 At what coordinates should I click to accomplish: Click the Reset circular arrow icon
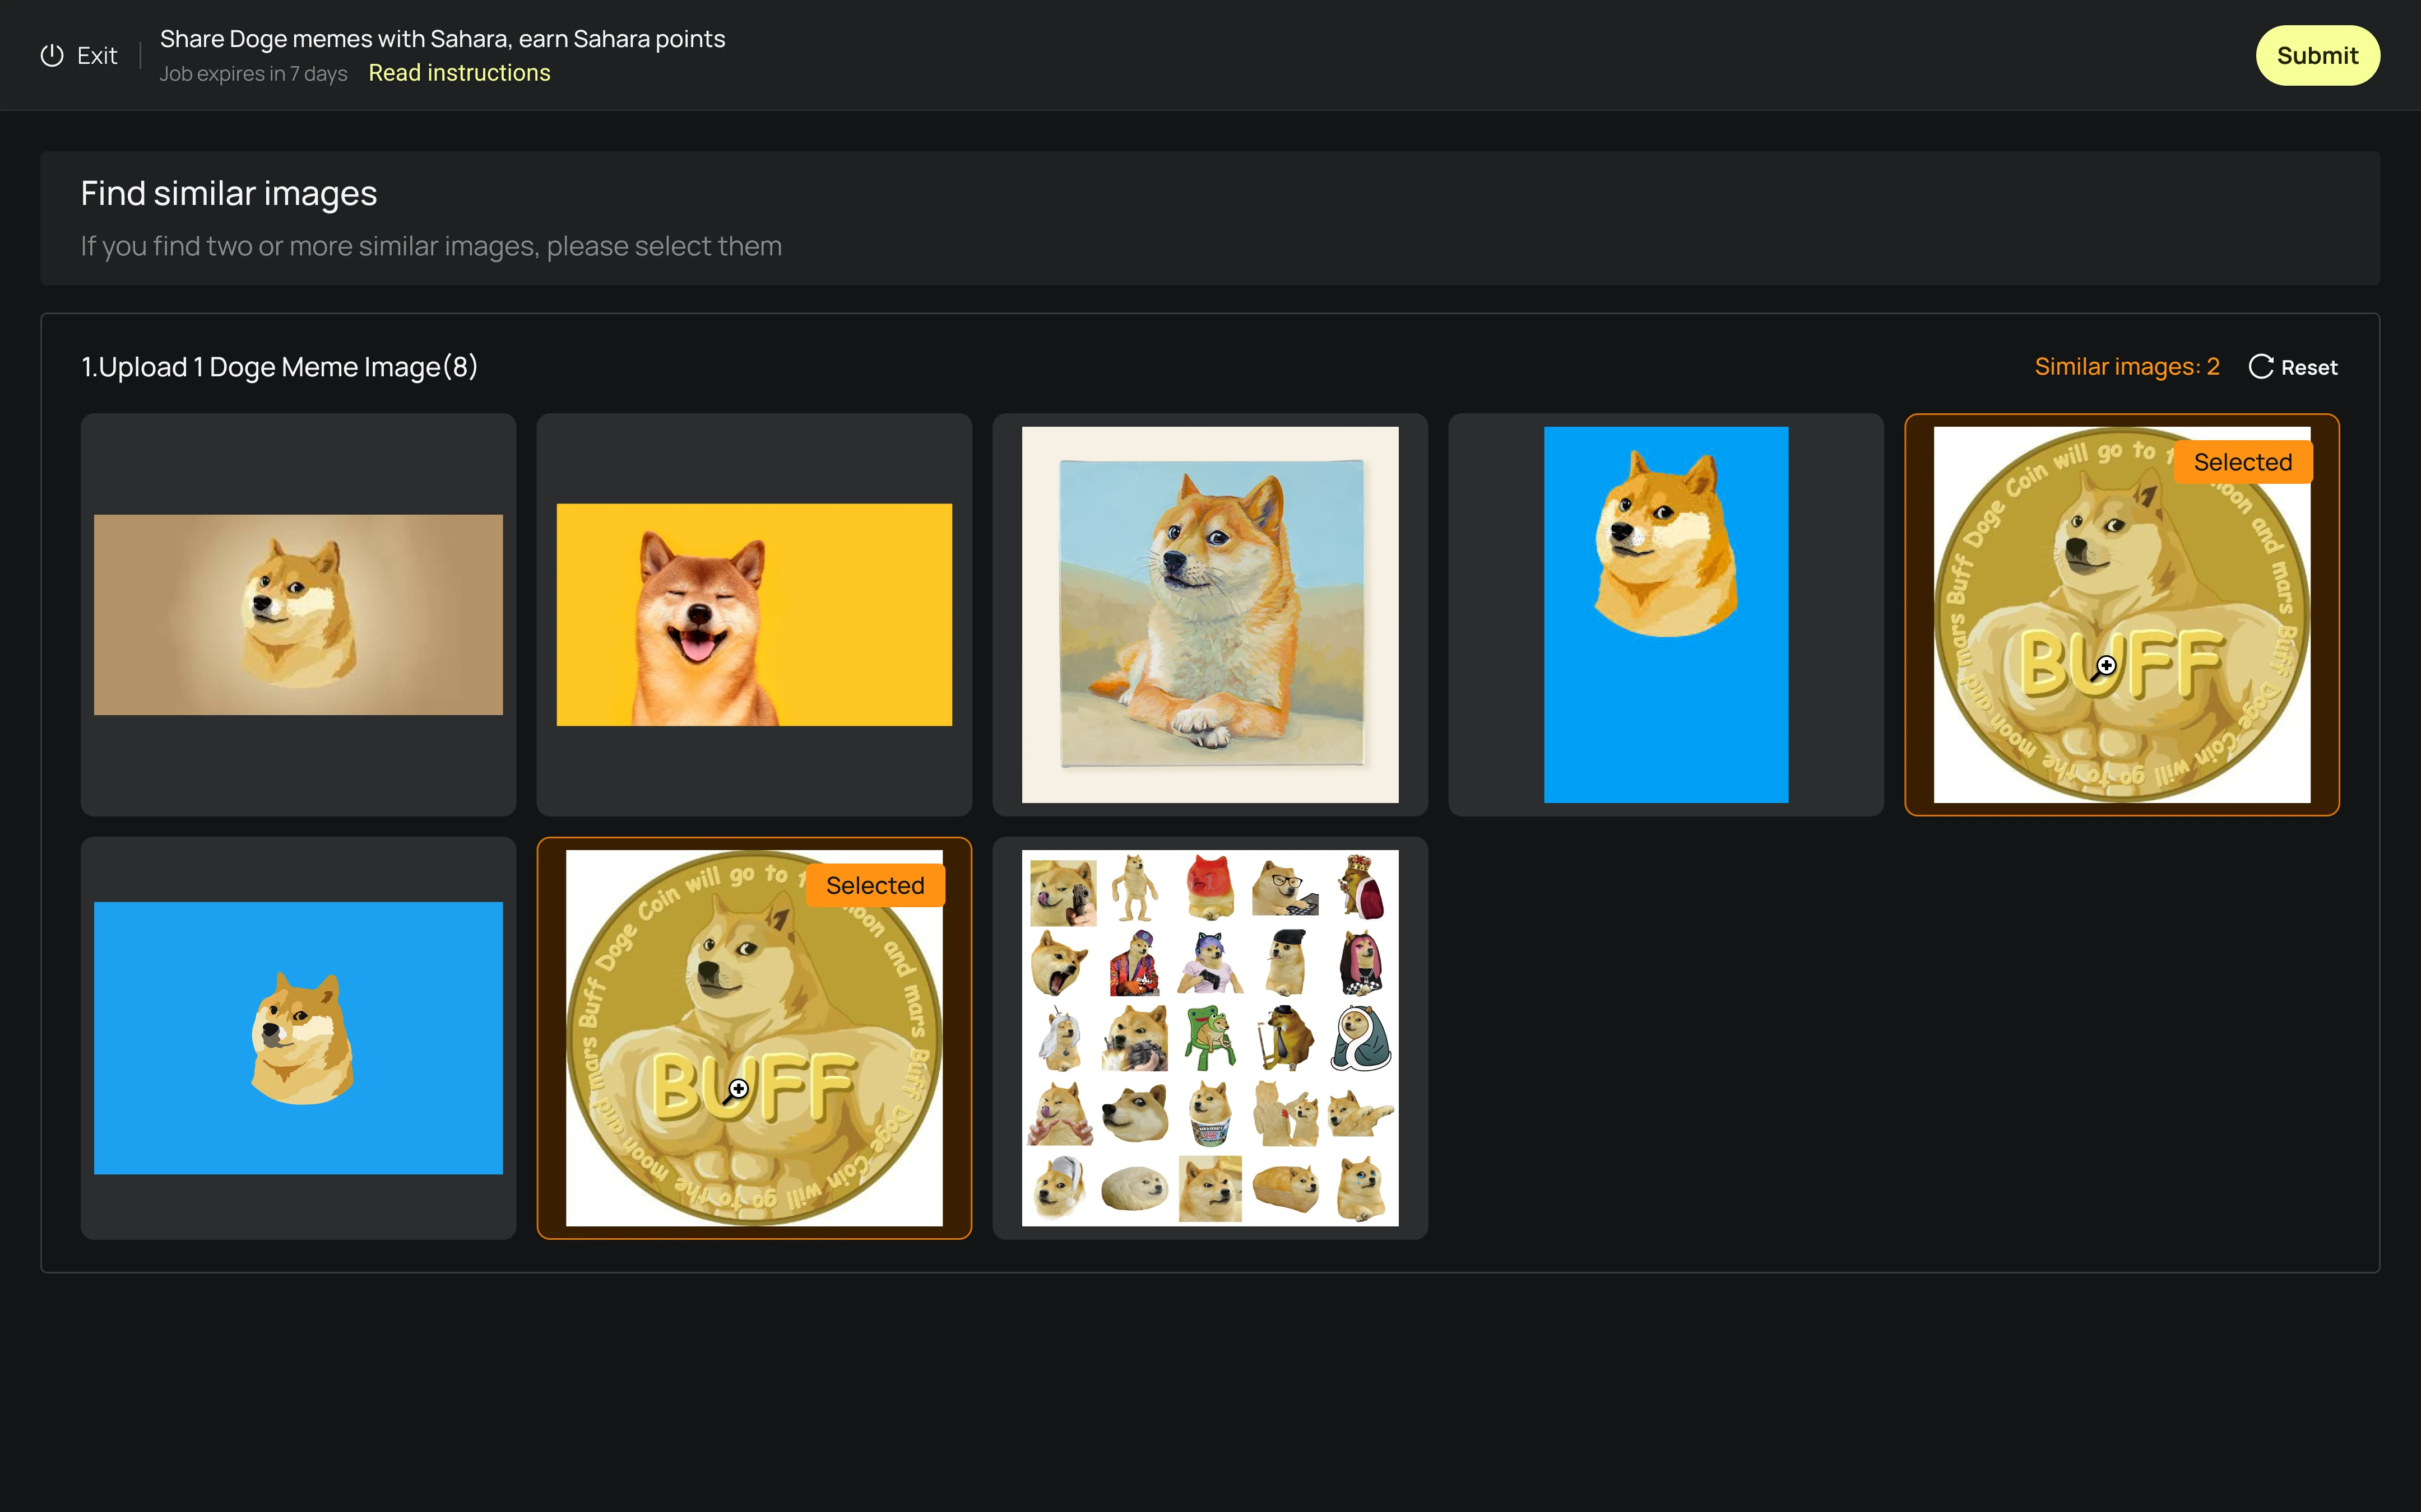click(2260, 367)
